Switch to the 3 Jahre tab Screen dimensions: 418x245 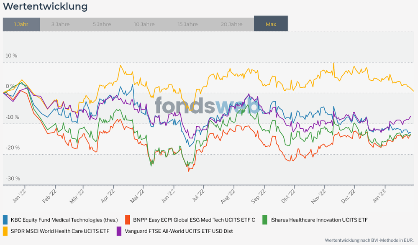[x=60, y=24]
